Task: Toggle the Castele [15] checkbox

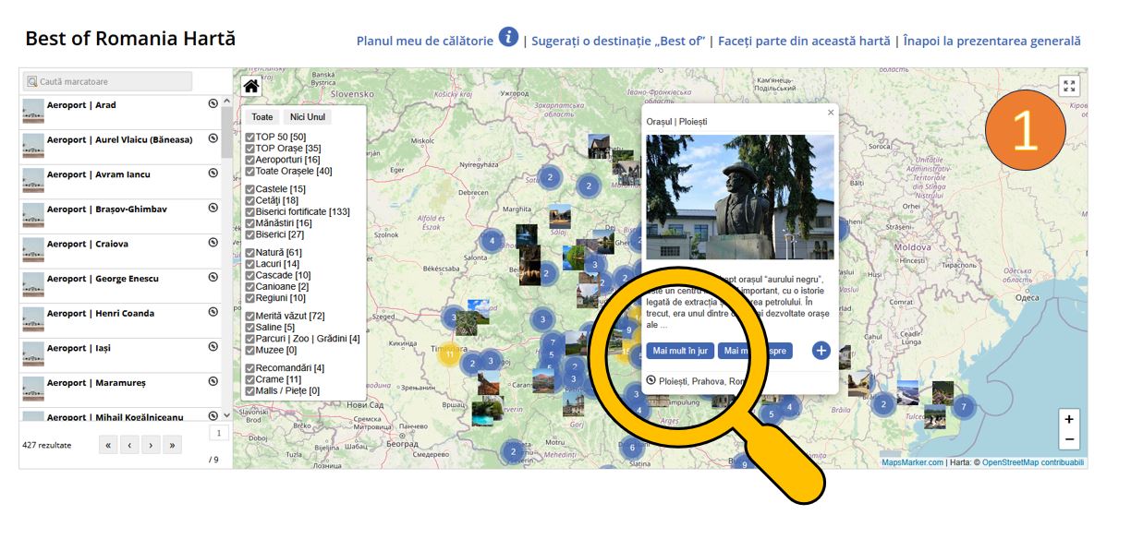Action: 250,189
